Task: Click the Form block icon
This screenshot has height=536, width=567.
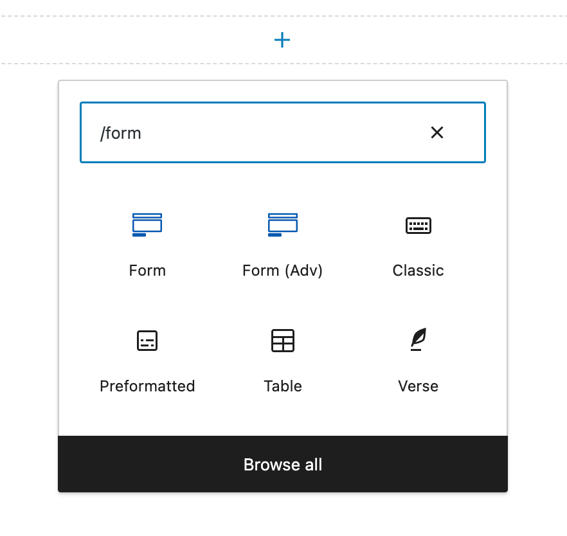Action: 147,225
